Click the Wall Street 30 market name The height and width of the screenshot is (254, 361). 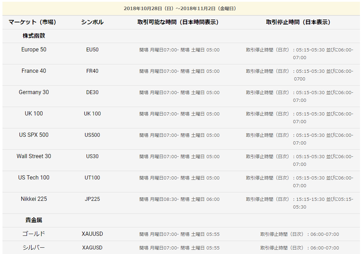34,156
